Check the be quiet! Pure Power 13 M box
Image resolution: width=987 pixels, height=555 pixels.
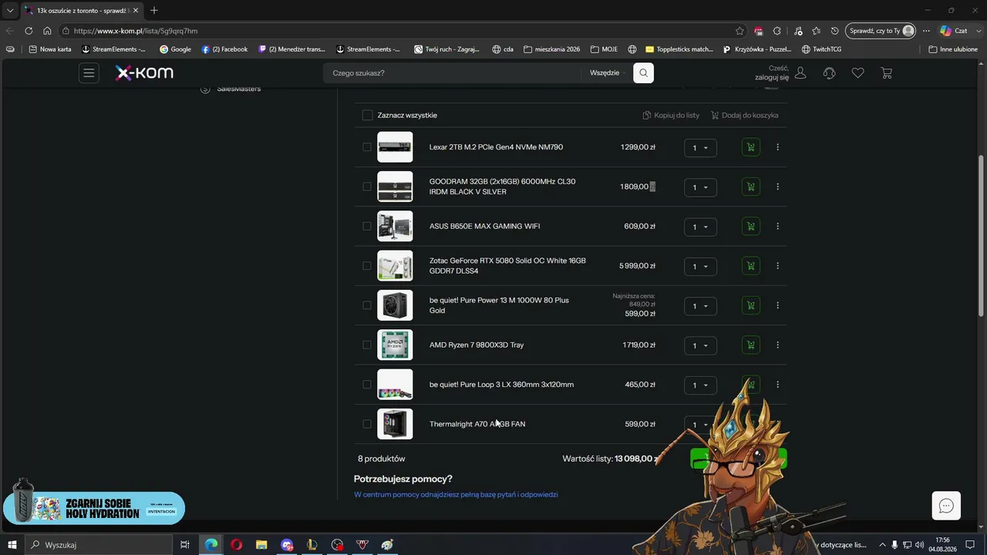pos(367,305)
